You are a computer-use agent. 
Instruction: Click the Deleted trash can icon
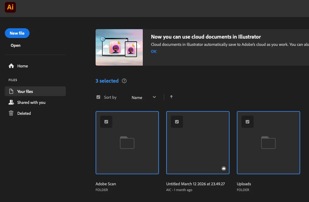pos(11,113)
